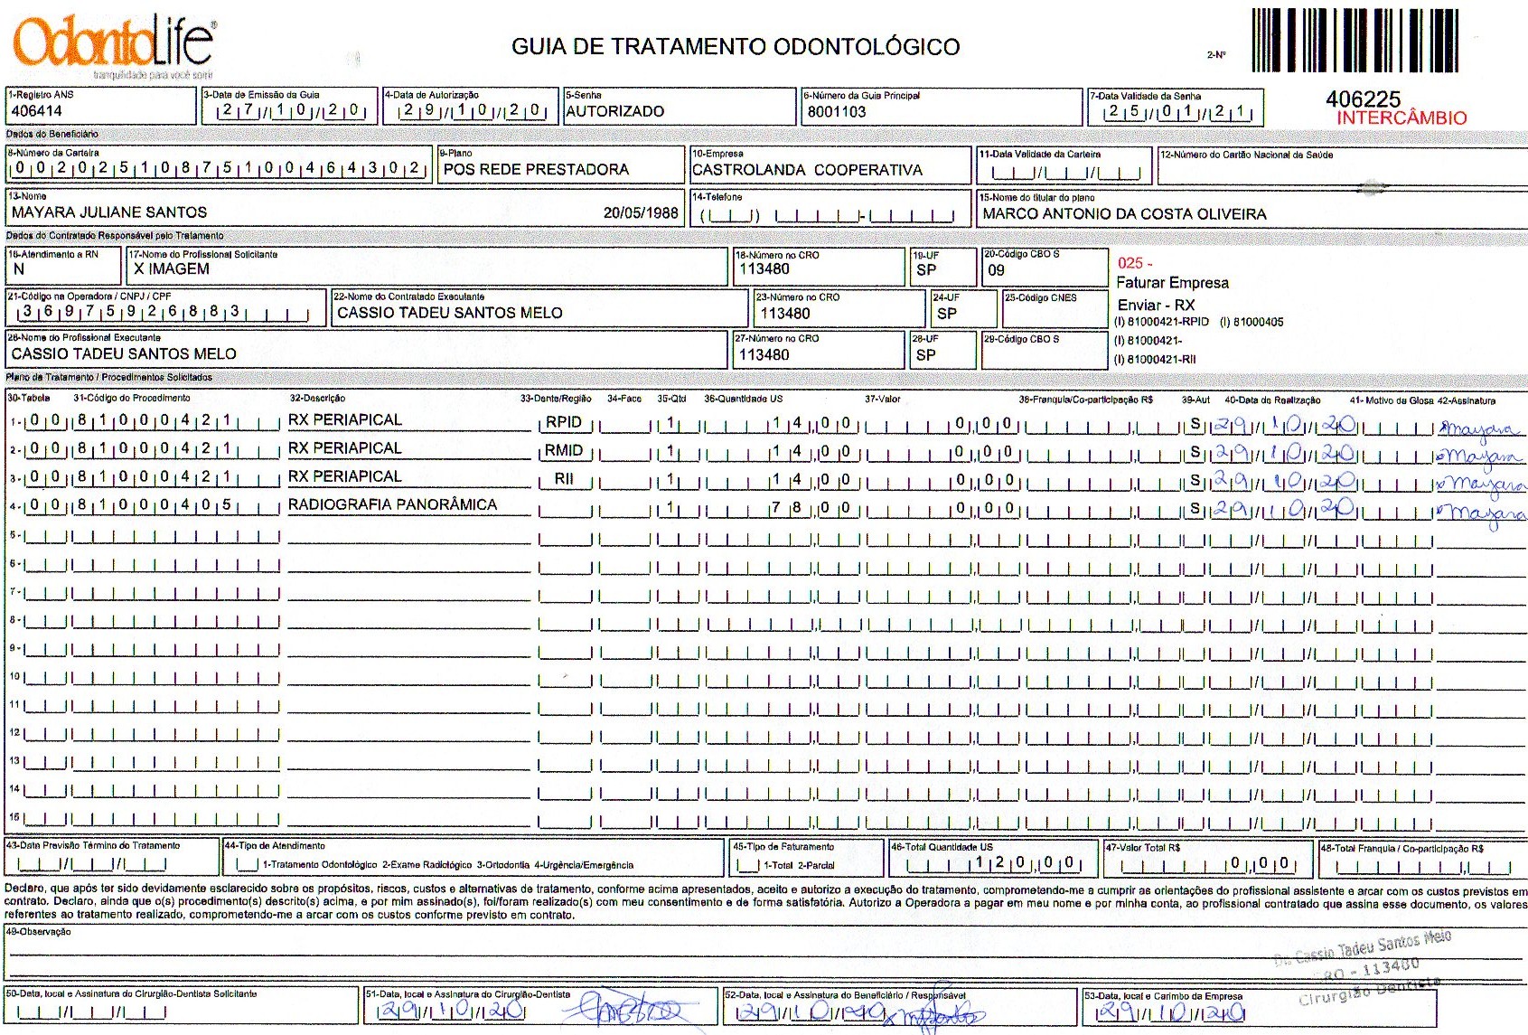Click row 1 description 'RX PERIAPICAL'
This screenshot has width=1528, height=1035.
click(345, 420)
